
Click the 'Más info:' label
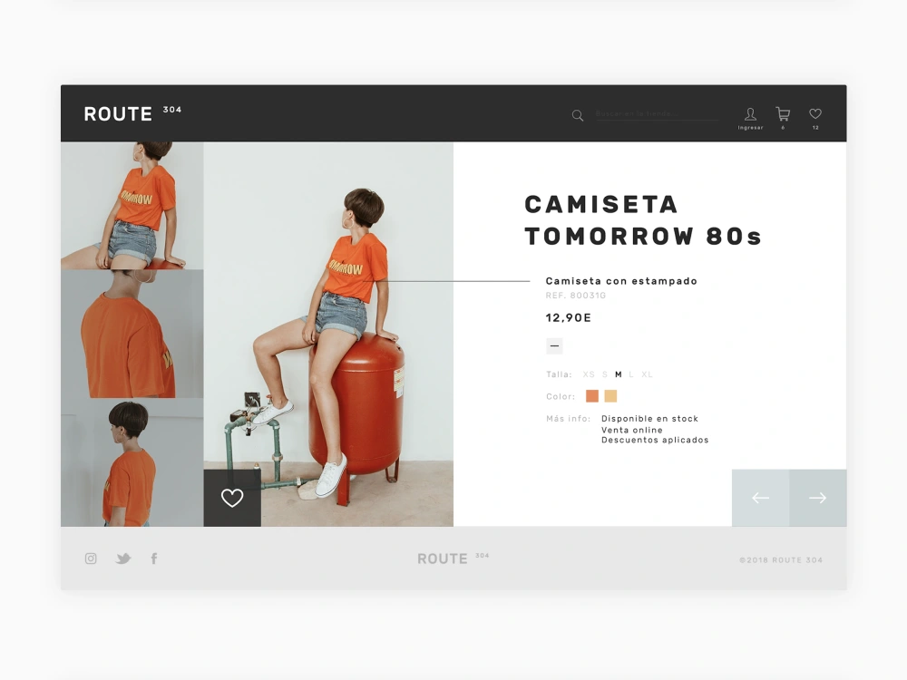pyautogui.click(x=568, y=419)
